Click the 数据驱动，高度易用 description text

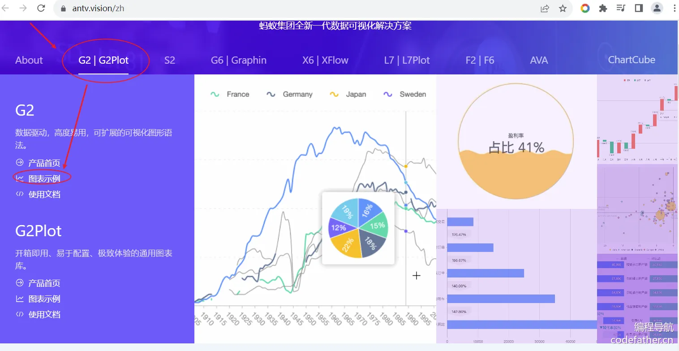(x=94, y=139)
